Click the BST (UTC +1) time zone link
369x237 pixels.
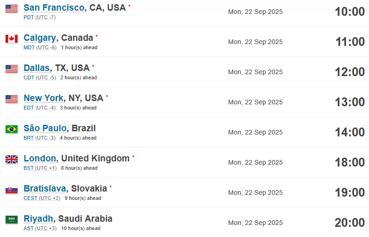pos(40,168)
